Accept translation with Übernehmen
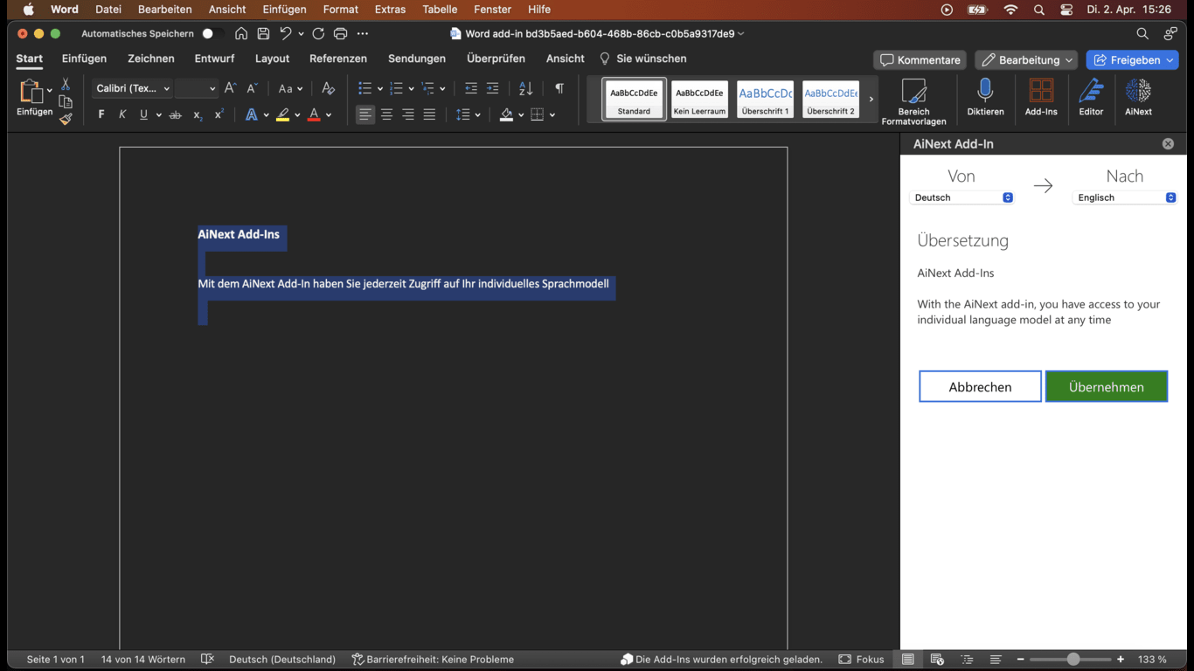Viewport: 1194px width, 671px height. [x=1107, y=386]
